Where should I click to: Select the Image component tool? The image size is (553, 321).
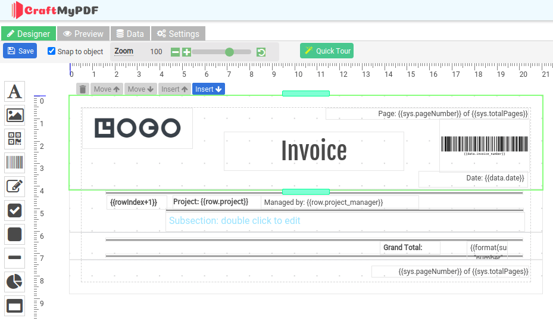(14, 116)
